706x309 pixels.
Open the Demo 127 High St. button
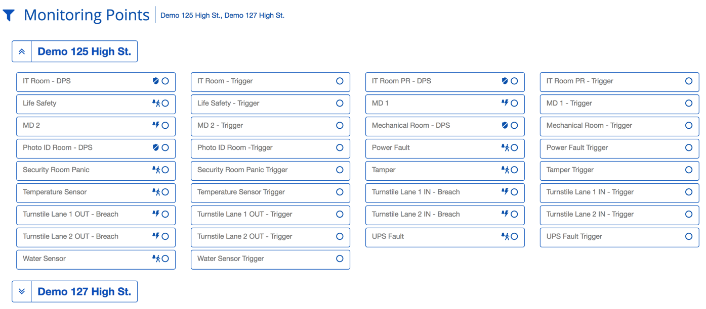click(84, 291)
